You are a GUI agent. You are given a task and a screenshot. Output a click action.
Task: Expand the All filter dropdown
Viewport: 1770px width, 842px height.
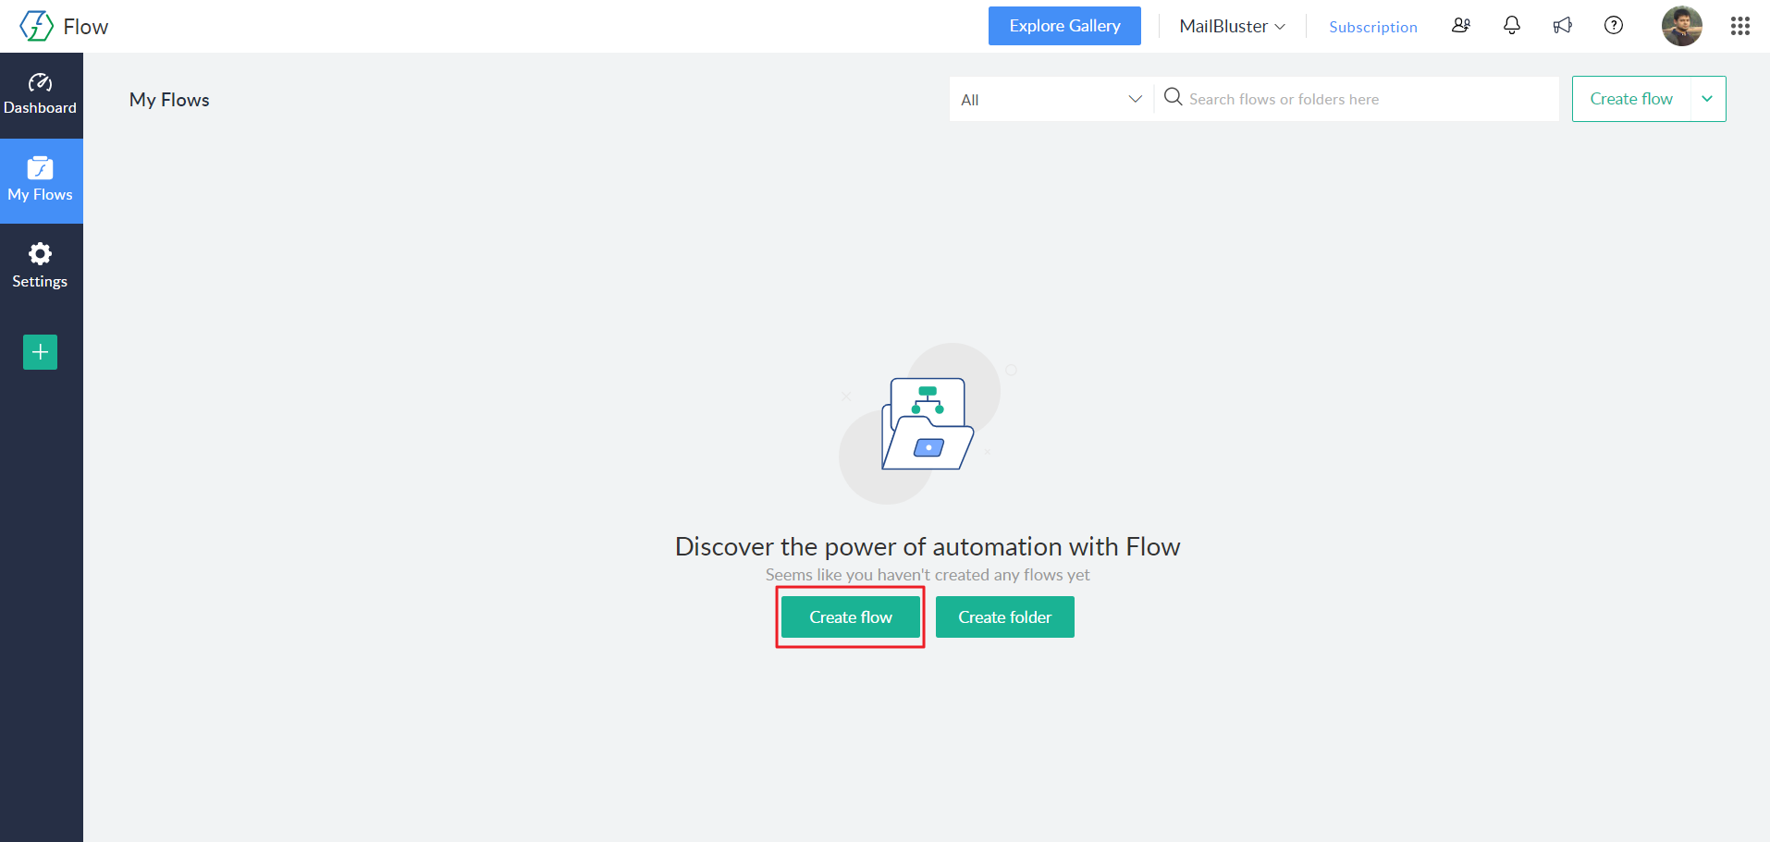click(1051, 99)
